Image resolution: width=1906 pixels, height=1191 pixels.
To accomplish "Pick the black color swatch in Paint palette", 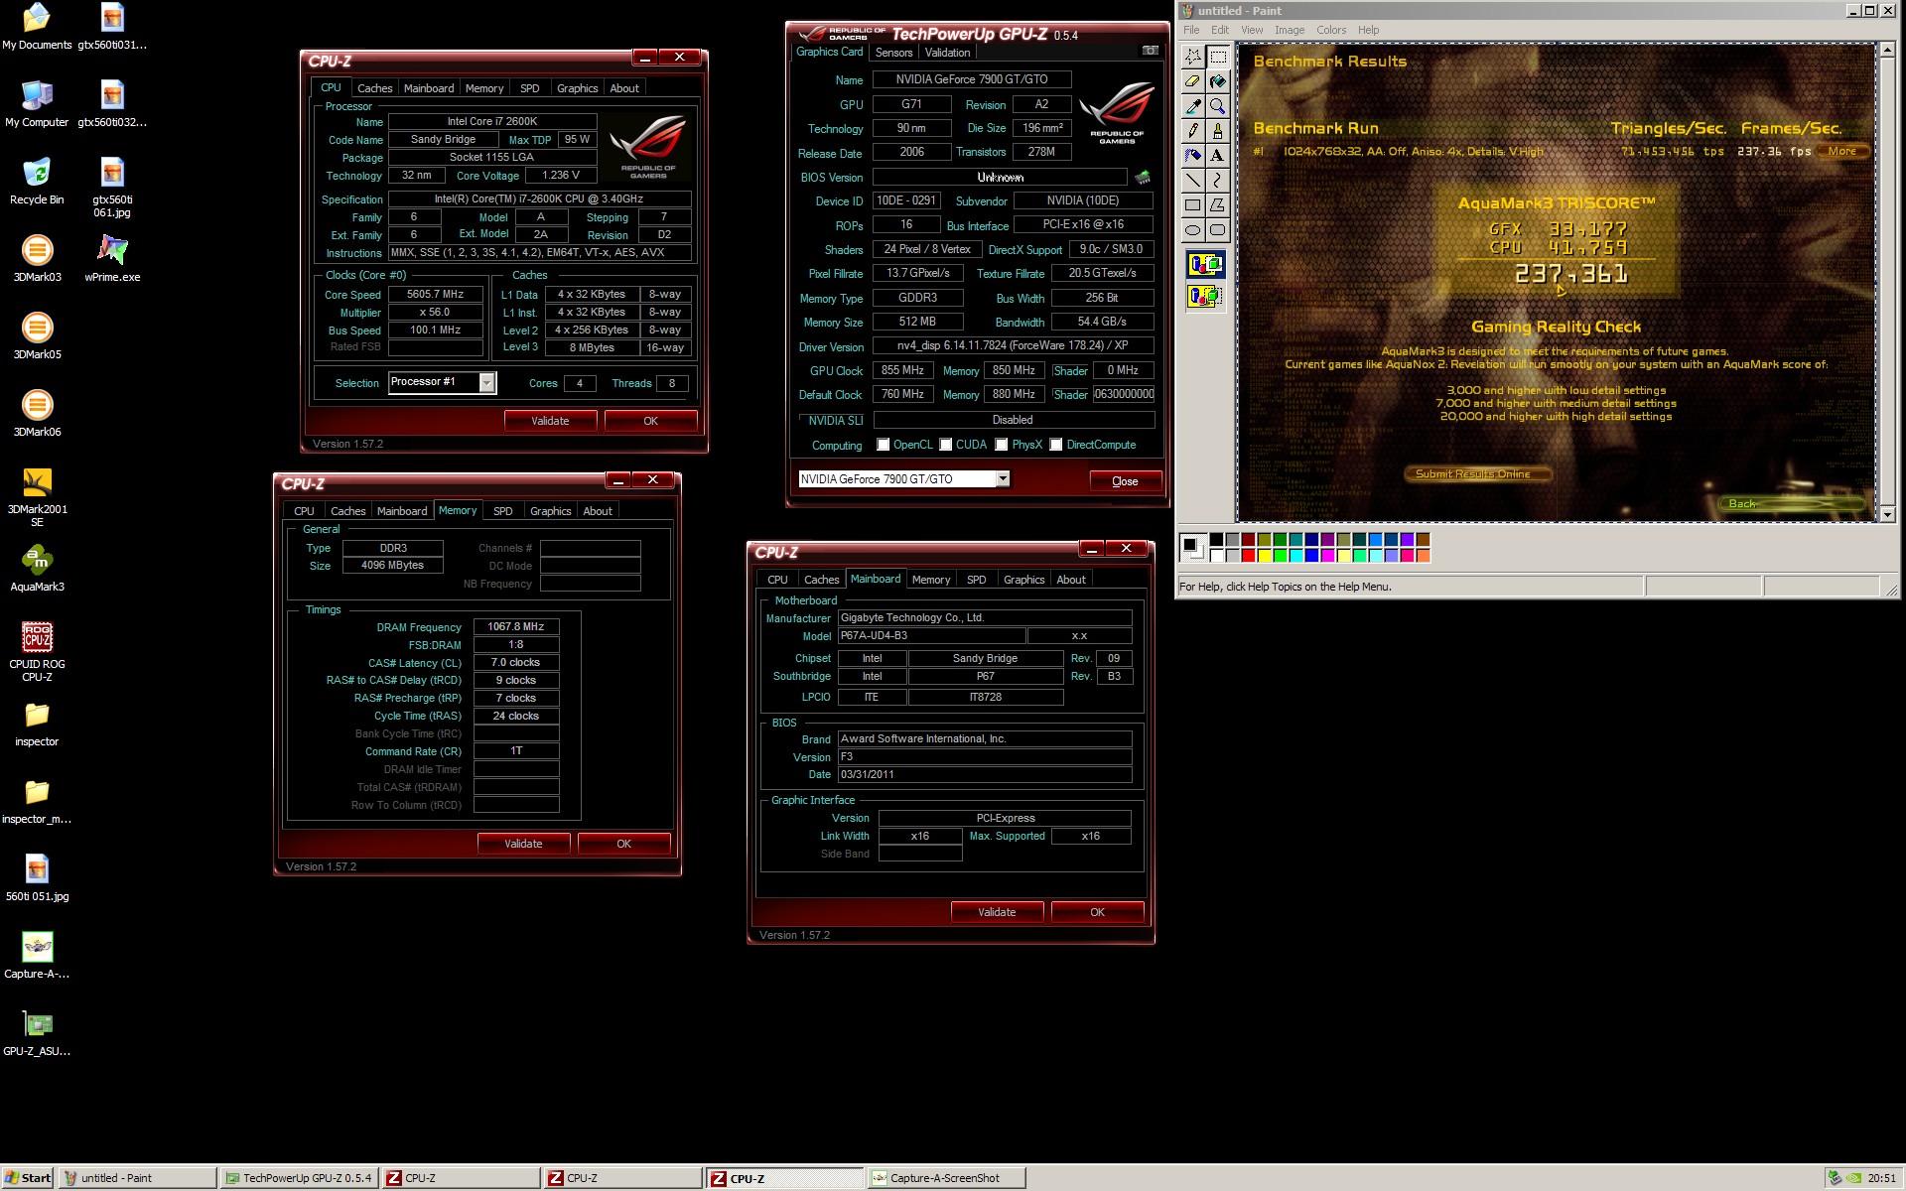I will tap(1216, 540).
